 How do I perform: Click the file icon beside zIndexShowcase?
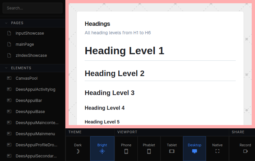[9, 56]
